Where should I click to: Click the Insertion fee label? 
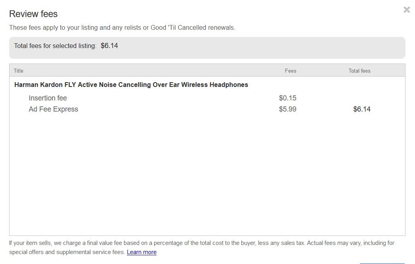[48, 98]
